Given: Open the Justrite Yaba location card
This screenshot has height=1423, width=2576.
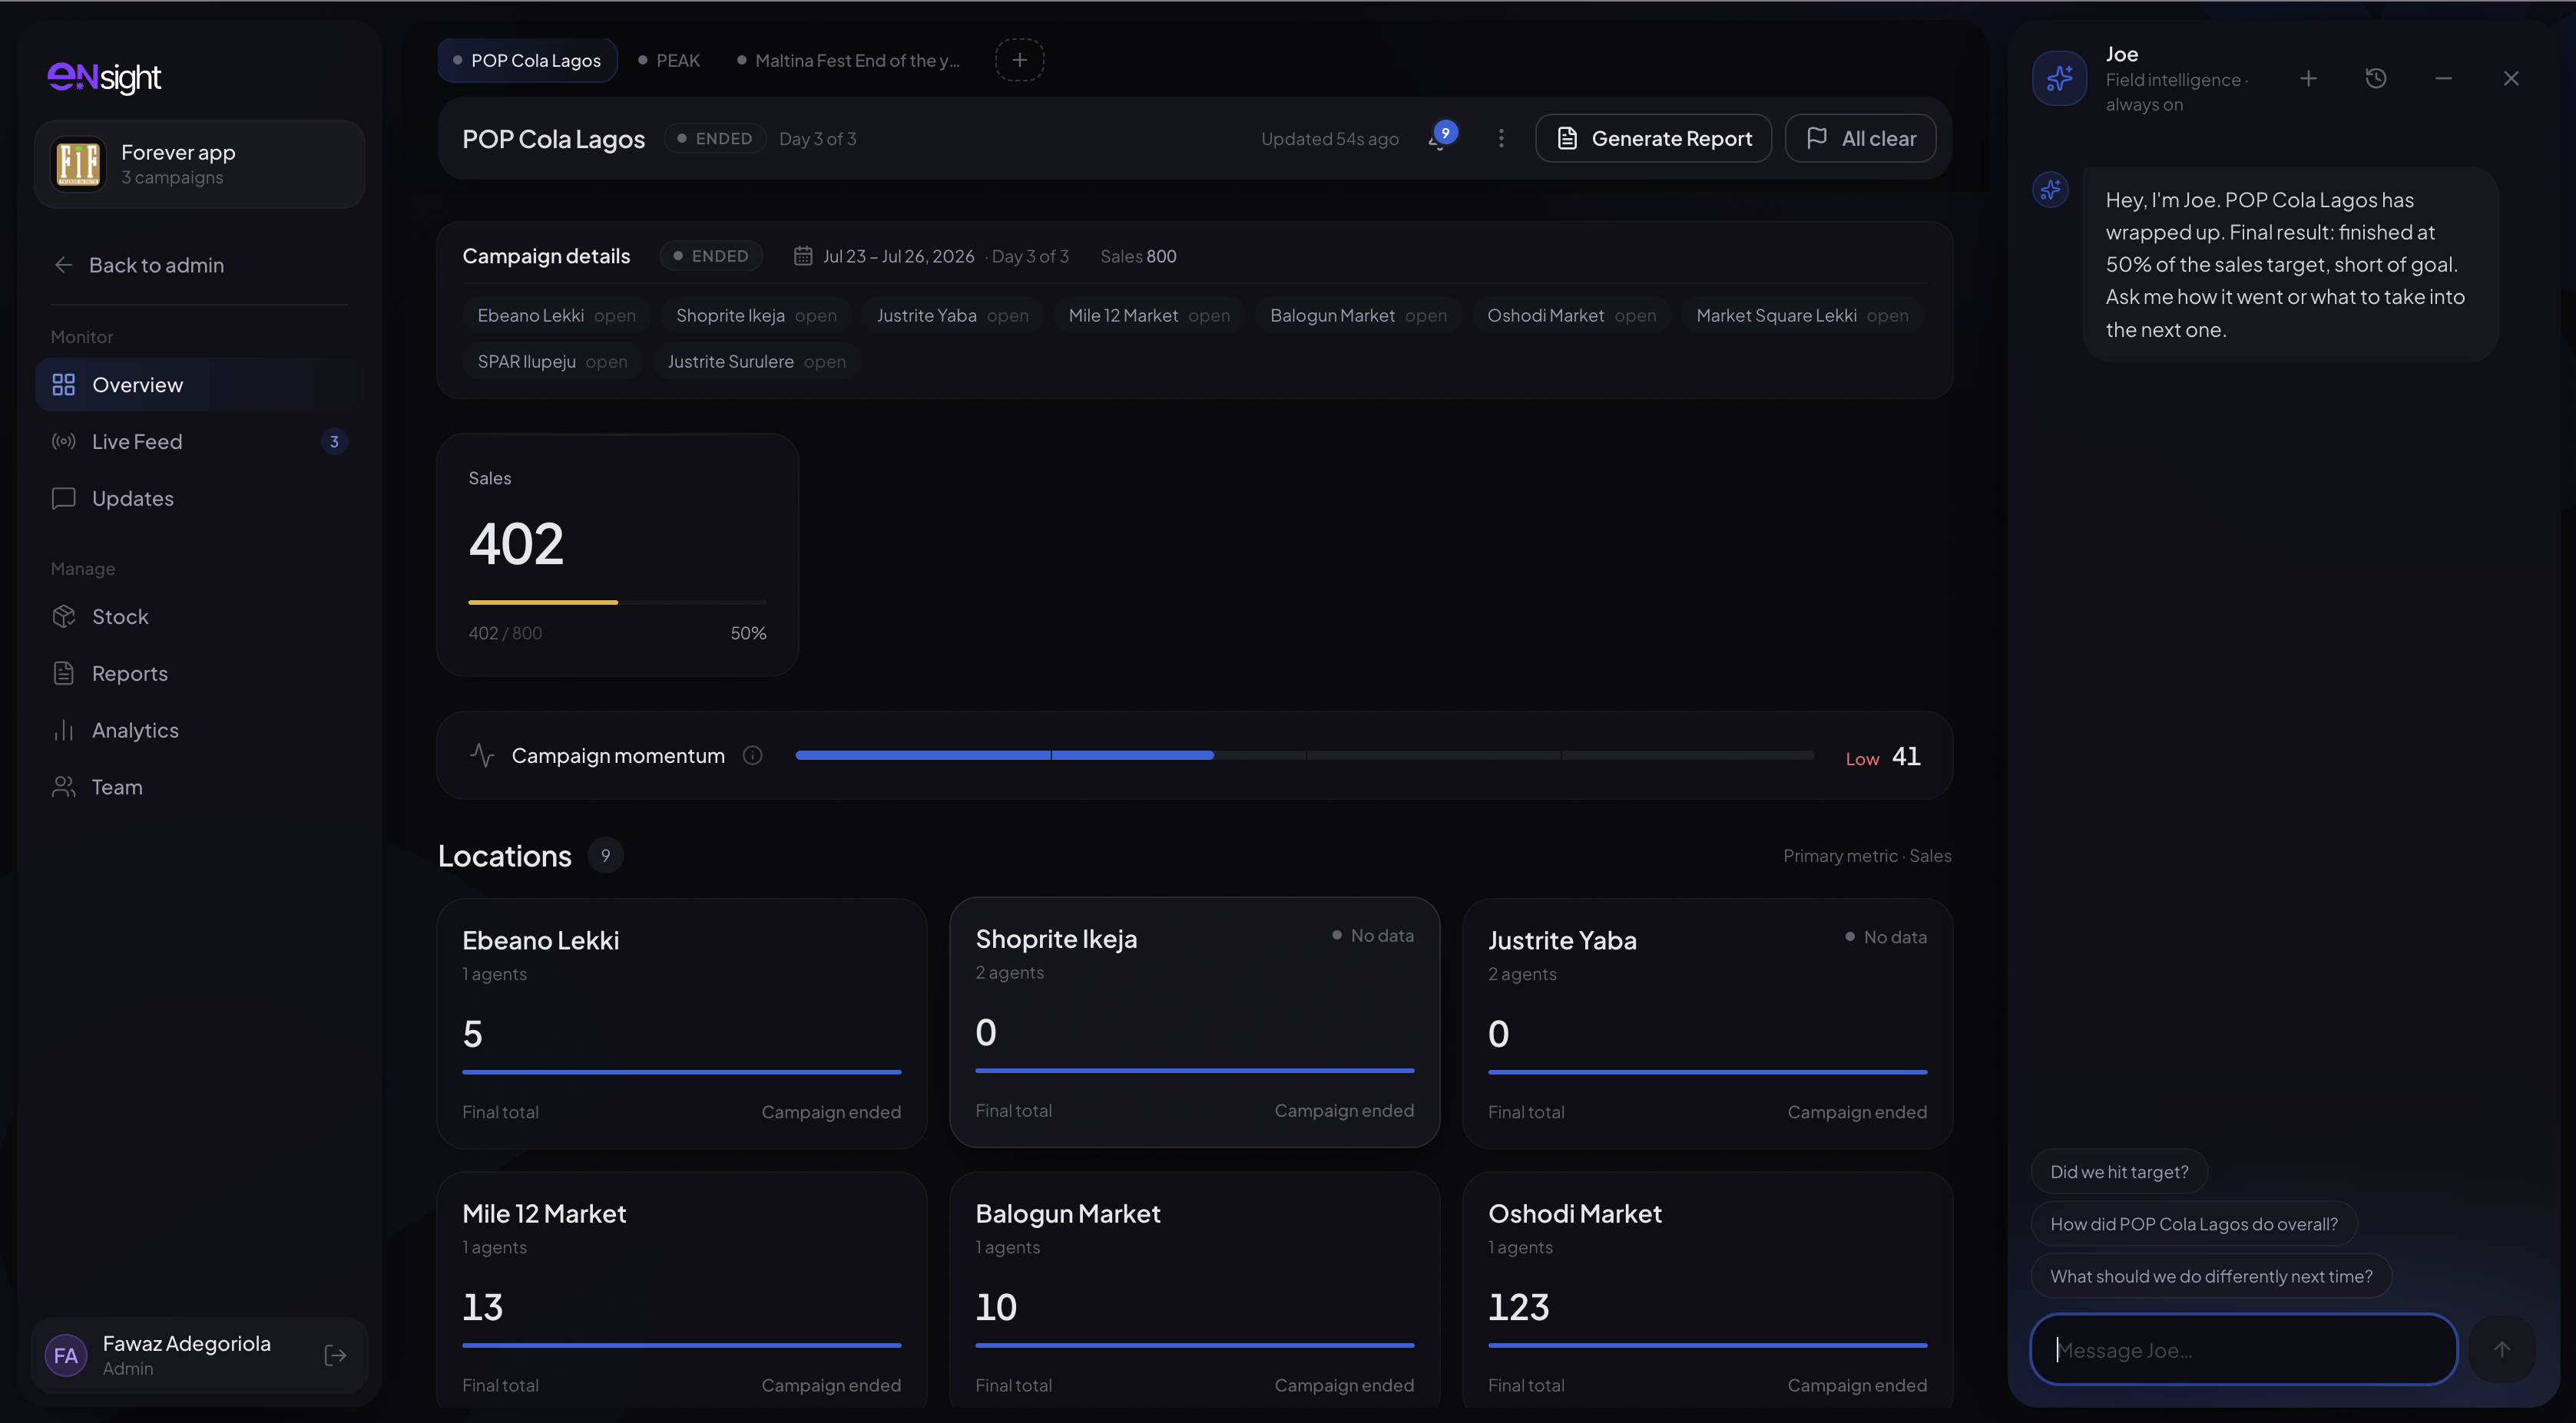Looking at the screenshot, I should tap(1707, 1023).
